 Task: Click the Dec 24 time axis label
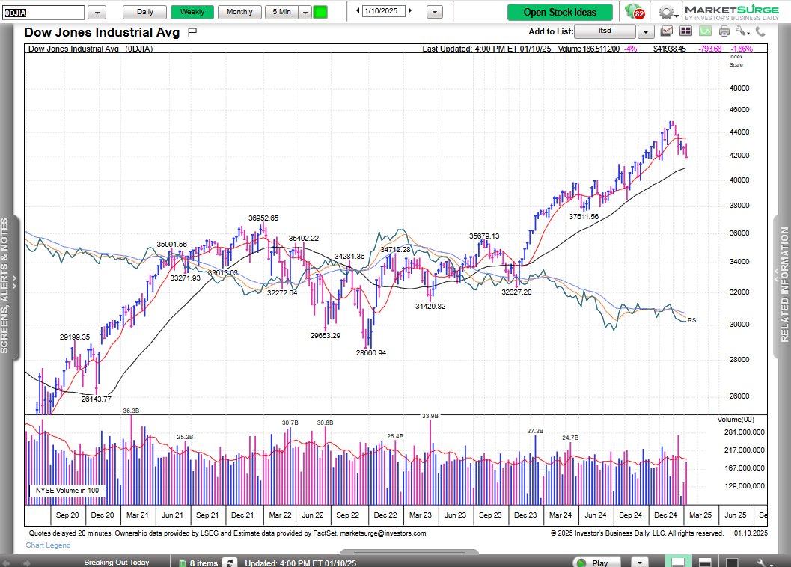click(665, 515)
